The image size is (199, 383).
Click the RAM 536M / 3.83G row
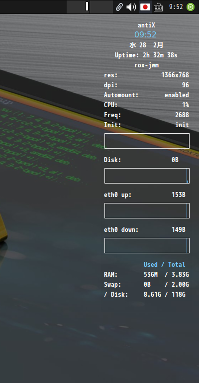[146, 275]
